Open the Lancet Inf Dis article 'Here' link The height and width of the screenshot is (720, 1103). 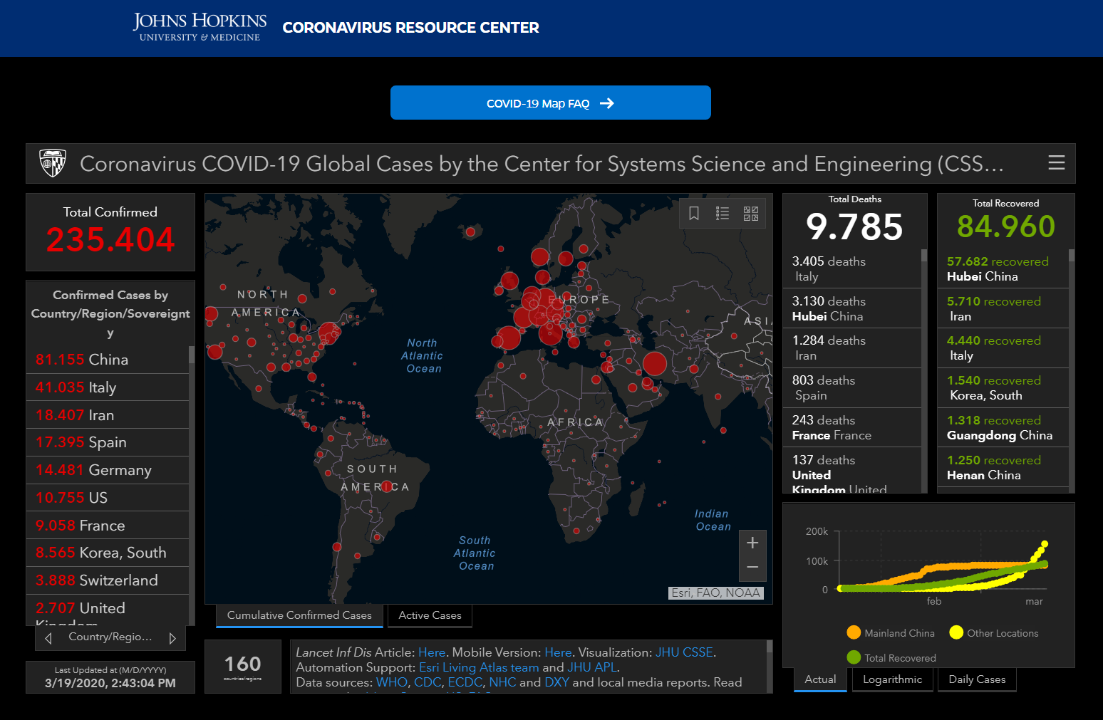pyautogui.click(x=432, y=652)
